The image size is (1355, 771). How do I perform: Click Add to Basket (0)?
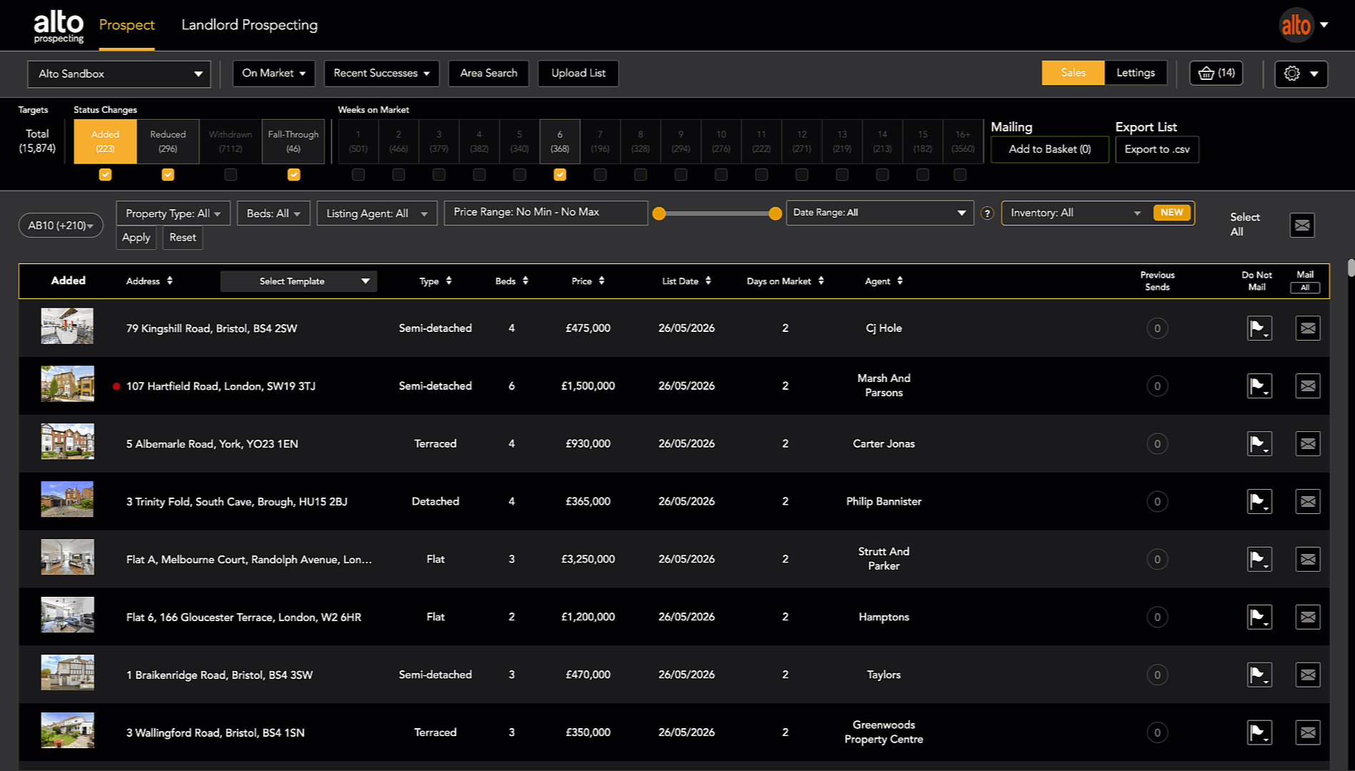click(1050, 149)
